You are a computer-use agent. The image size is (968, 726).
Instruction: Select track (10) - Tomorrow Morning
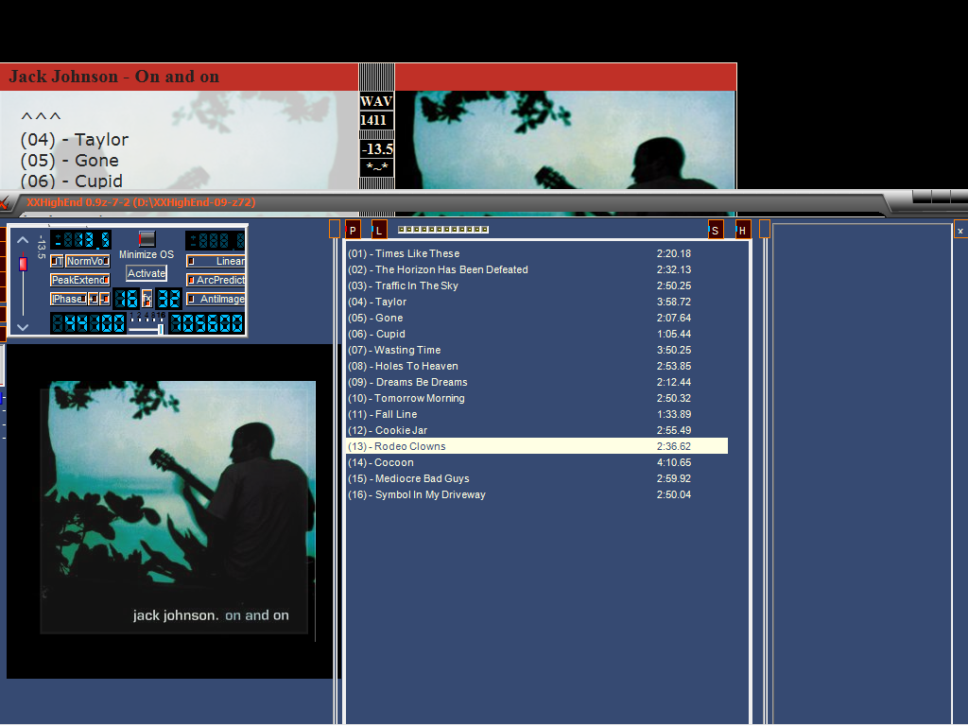tap(537, 398)
